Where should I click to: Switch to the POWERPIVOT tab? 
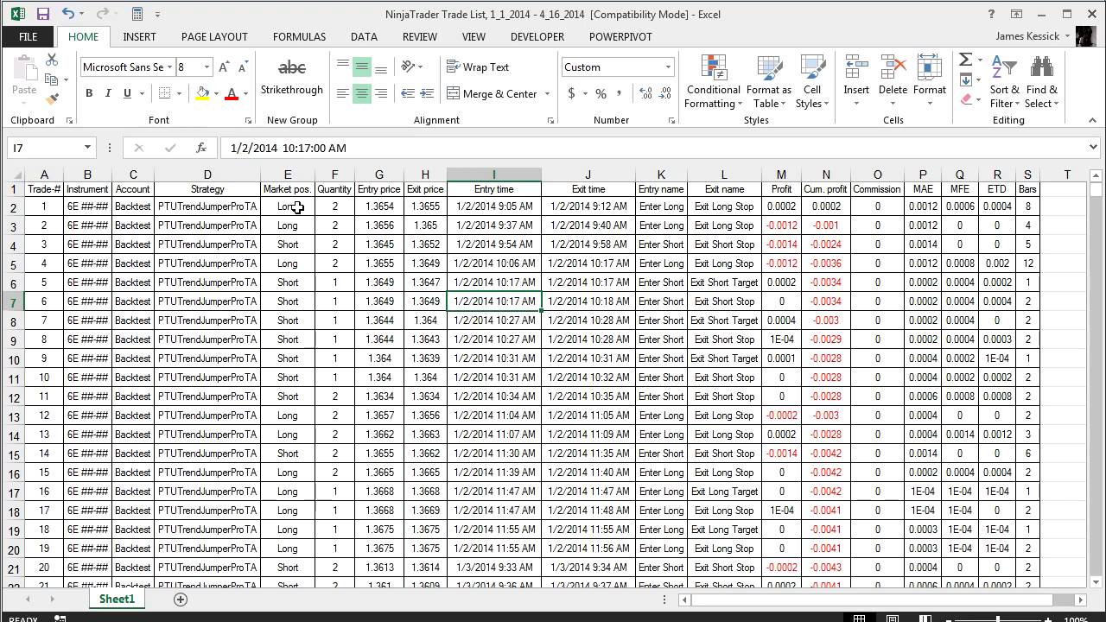[x=620, y=36]
